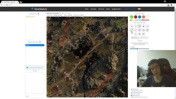The height and width of the screenshot is (99, 176).
Task: Select Slide 1 in Diapositivas list
Action: (x=35, y=45)
